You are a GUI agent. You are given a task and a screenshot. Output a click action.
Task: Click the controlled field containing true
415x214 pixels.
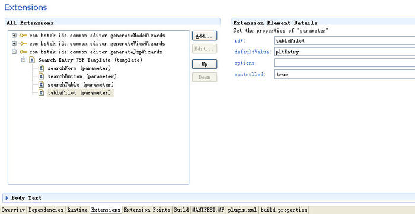[x=344, y=75]
